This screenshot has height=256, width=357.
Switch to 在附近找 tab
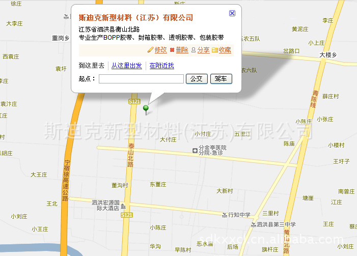161,66
